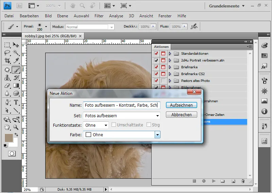Expand the Briefmarke CS2 set
This screenshot has height=193, width=272.
click(170, 74)
